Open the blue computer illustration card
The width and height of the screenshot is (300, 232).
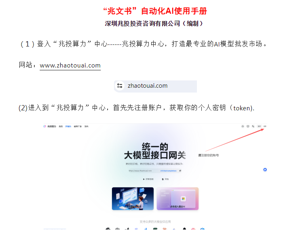click(133, 198)
